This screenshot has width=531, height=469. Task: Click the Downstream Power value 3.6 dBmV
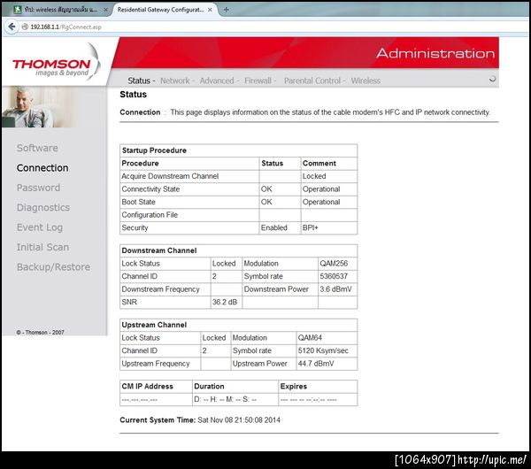pos(335,289)
